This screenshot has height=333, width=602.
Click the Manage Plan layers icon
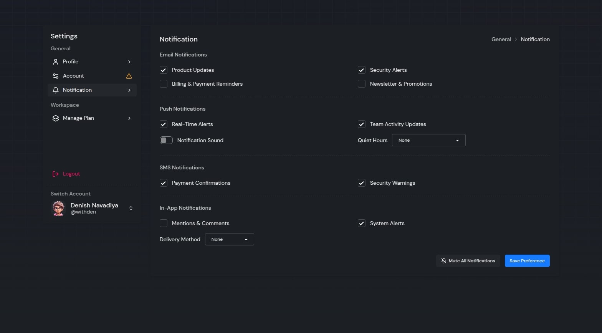[56, 118]
